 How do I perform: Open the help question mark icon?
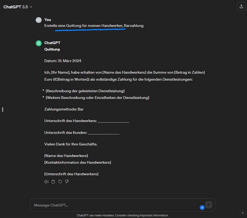(x=242, y=213)
